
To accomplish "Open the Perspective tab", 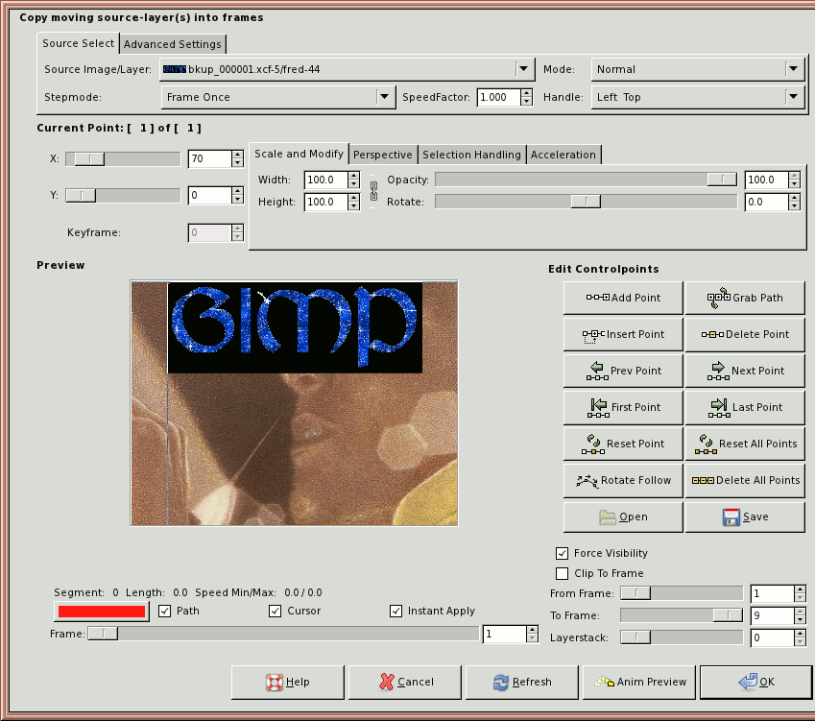I will click(x=383, y=155).
